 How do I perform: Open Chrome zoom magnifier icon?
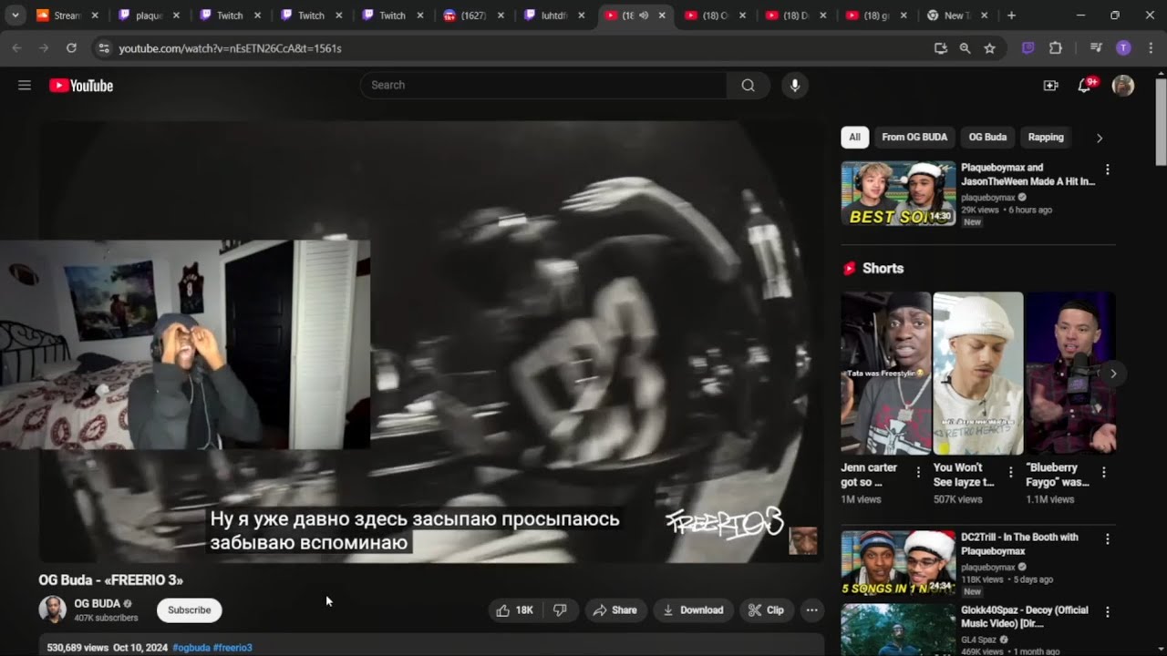[965, 48]
